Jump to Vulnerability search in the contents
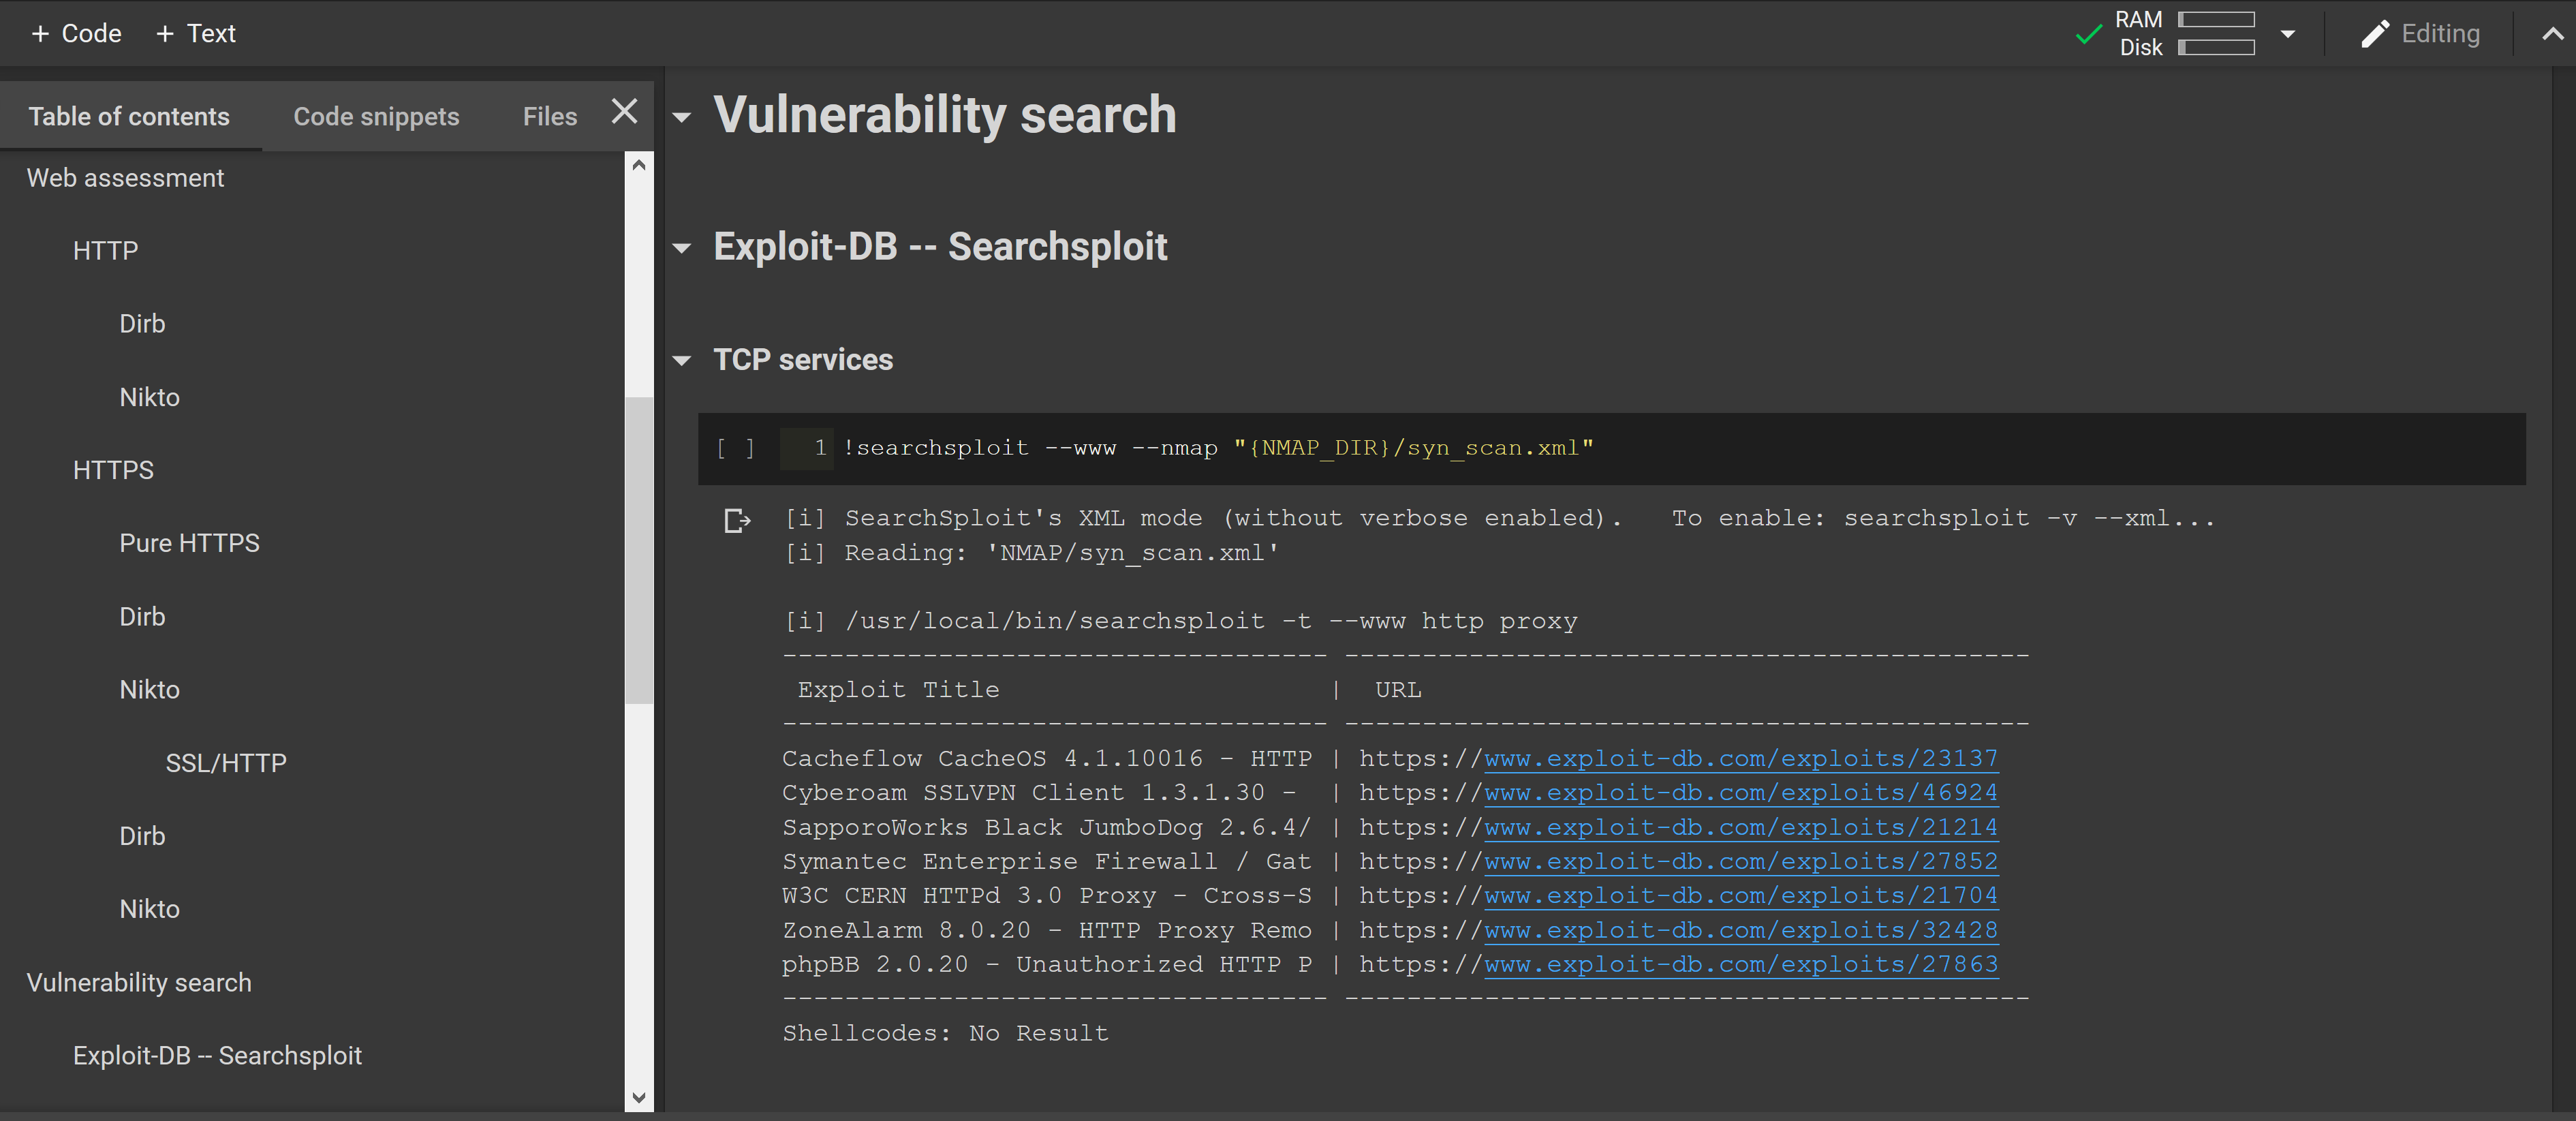This screenshot has width=2576, height=1121. [x=139, y=983]
